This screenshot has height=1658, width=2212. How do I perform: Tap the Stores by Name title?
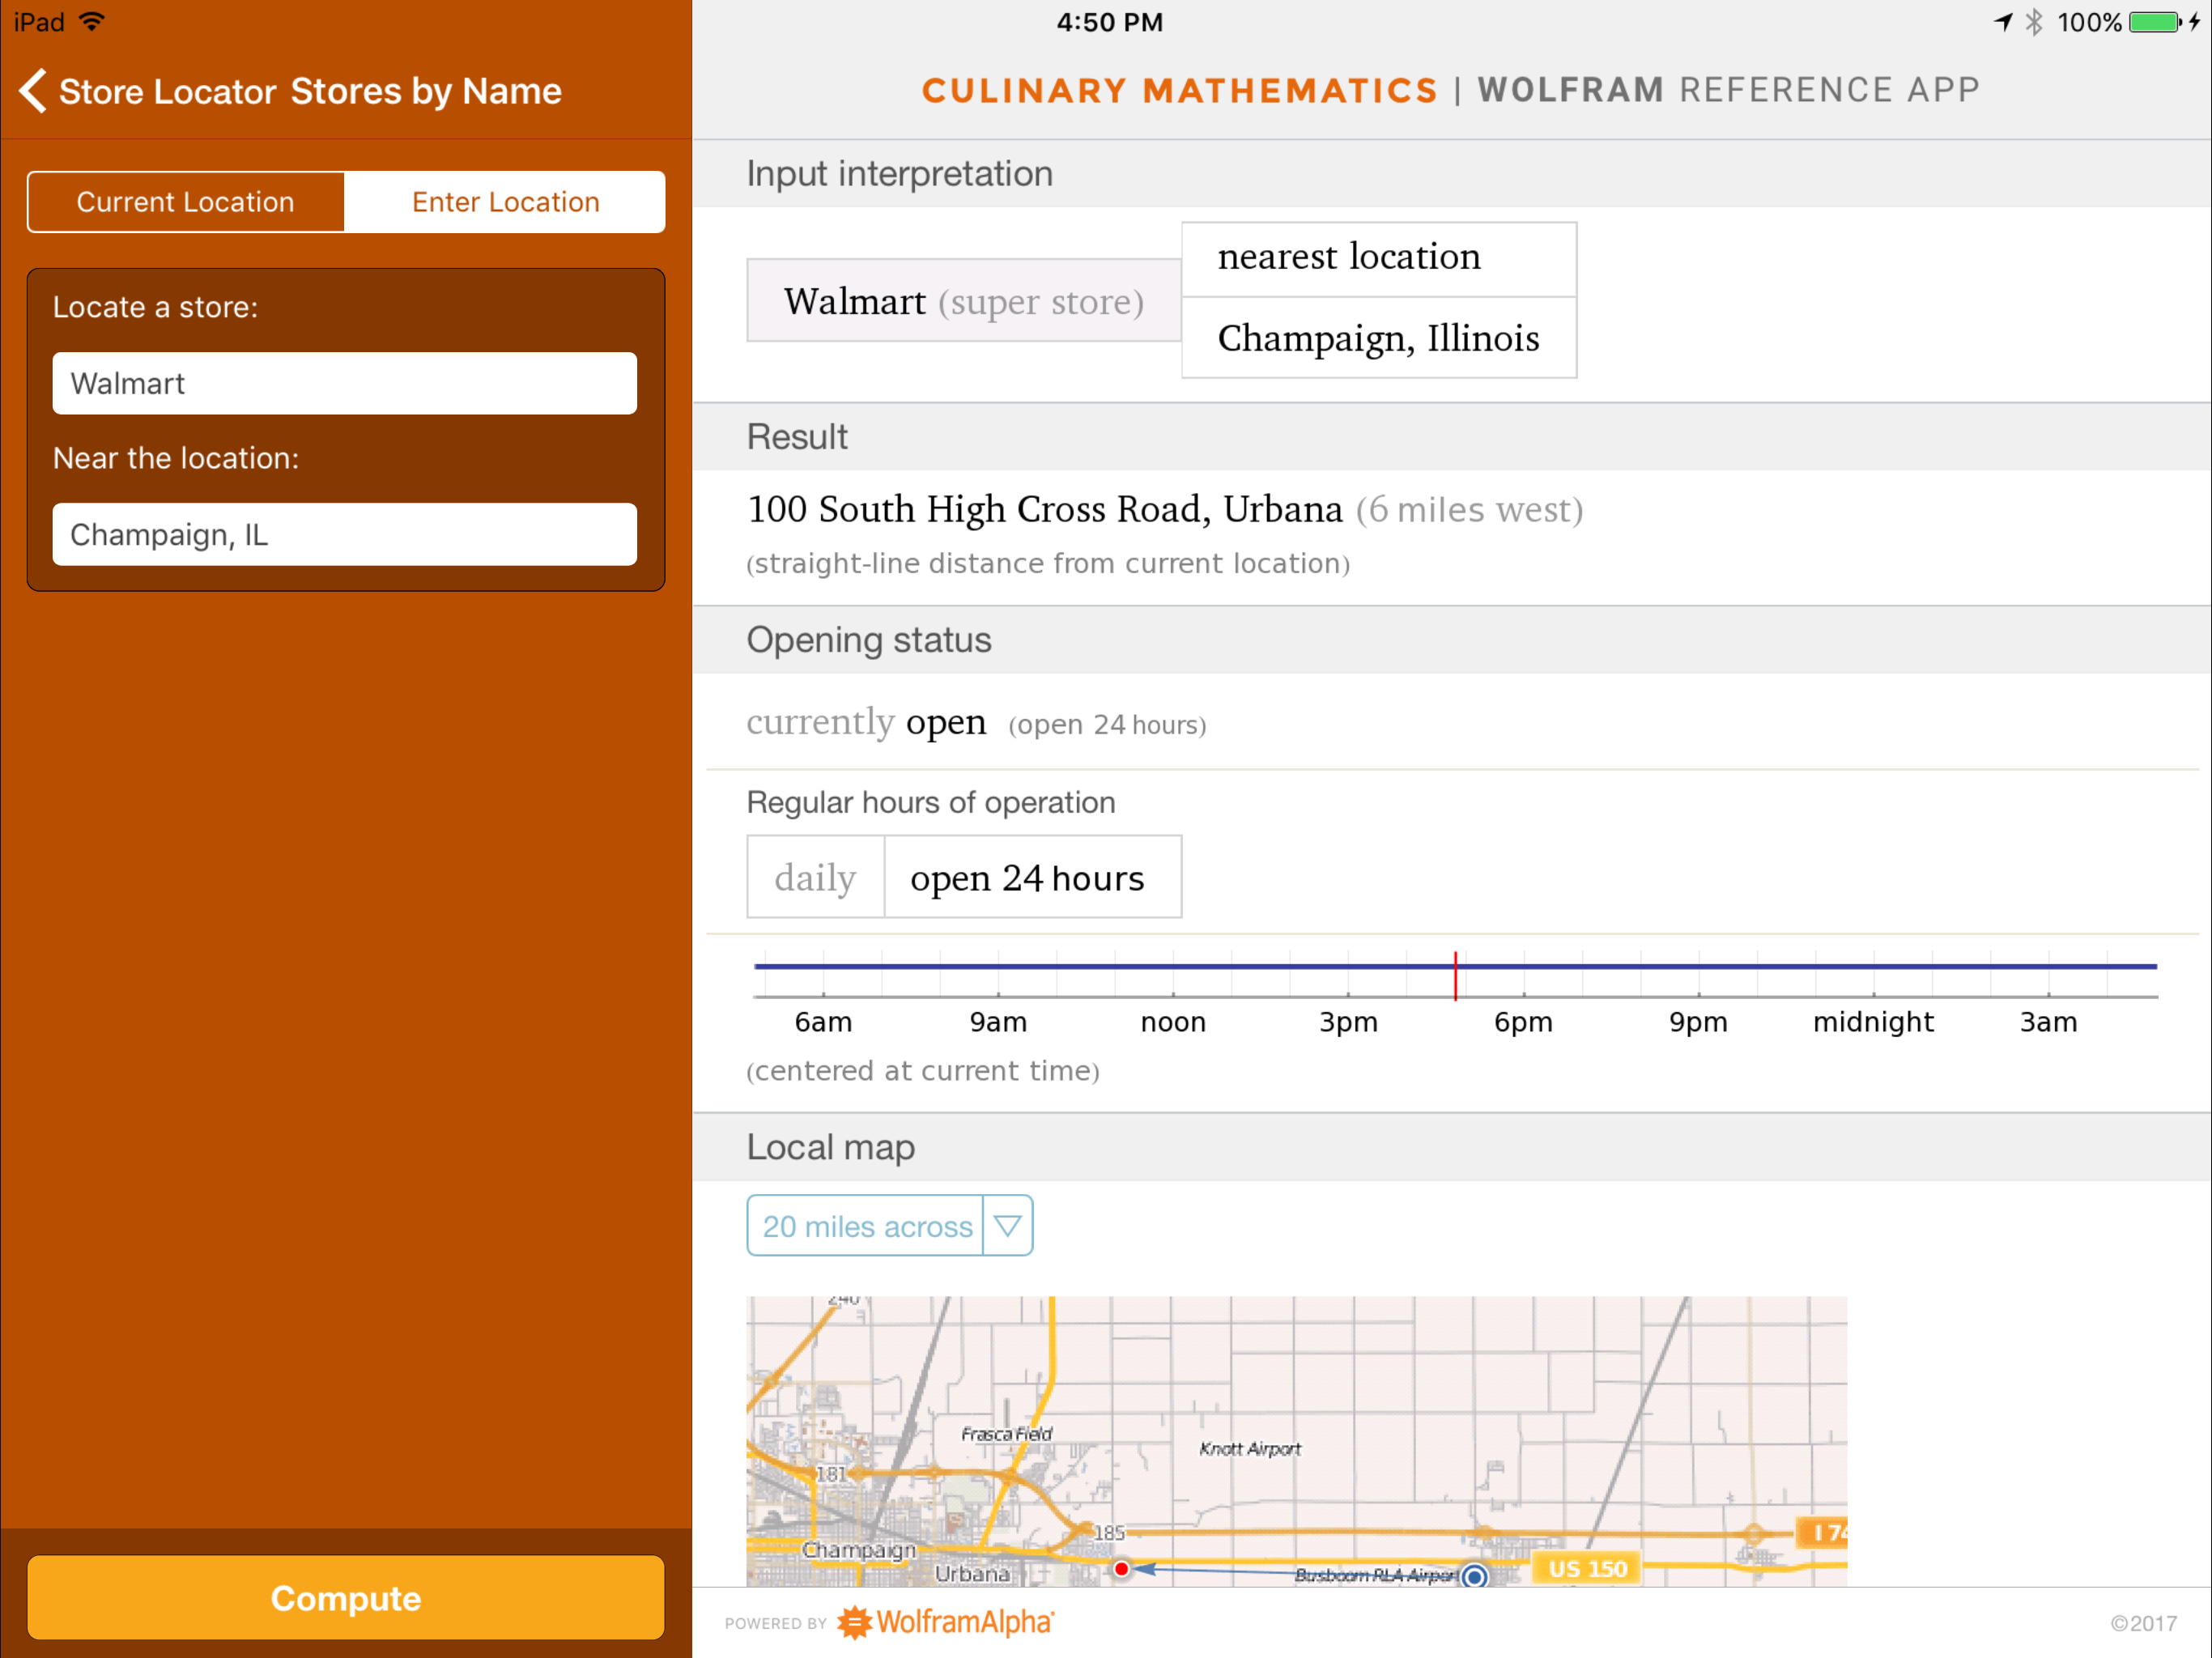pos(426,91)
